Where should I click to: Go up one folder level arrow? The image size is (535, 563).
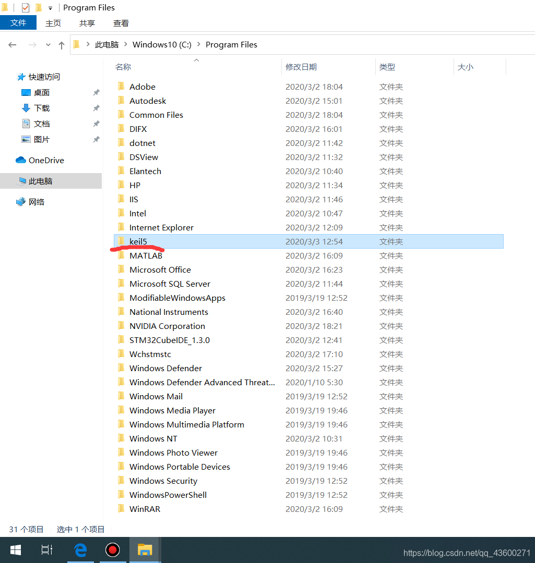coord(62,45)
